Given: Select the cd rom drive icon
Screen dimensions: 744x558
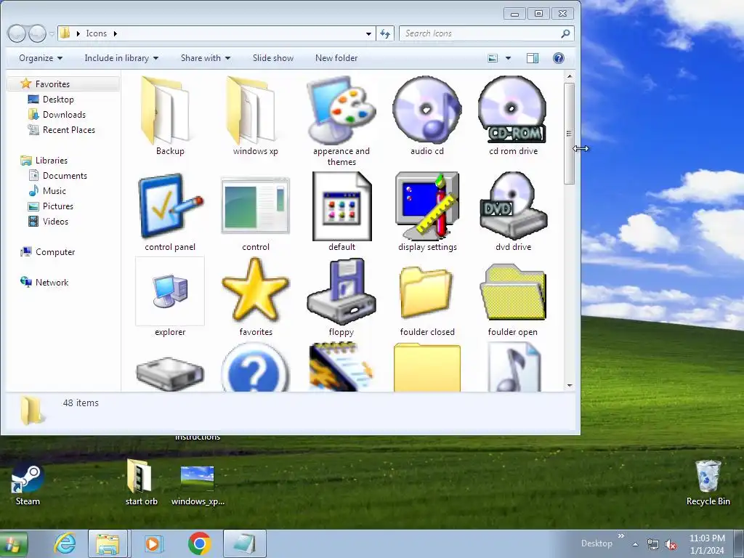Looking at the screenshot, I should (x=513, y=116).
